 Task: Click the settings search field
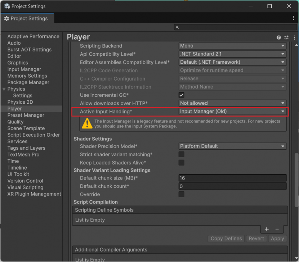[236, 27]
